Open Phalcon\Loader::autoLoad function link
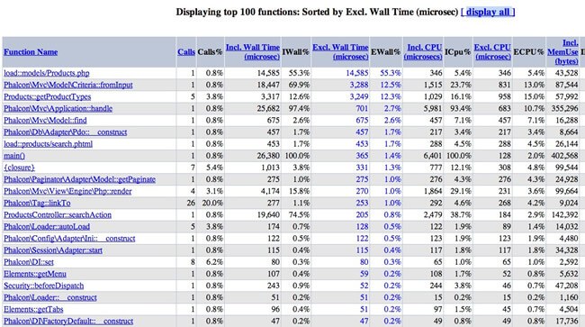The height and width of the screenshot is (327, 585). (47, 227)
